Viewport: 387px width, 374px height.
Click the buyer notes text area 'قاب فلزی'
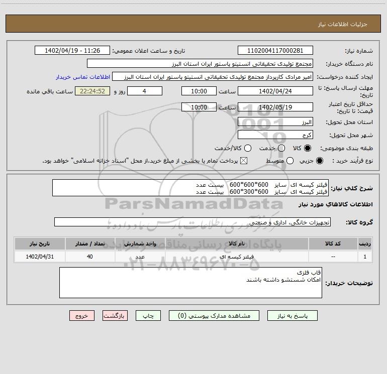pyautogui.click(x=190, y=283)
